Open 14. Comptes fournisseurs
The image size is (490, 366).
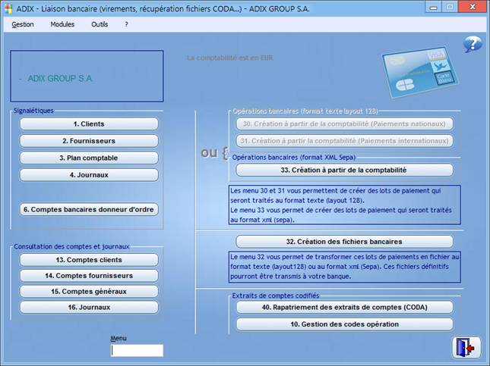point(89,276)
